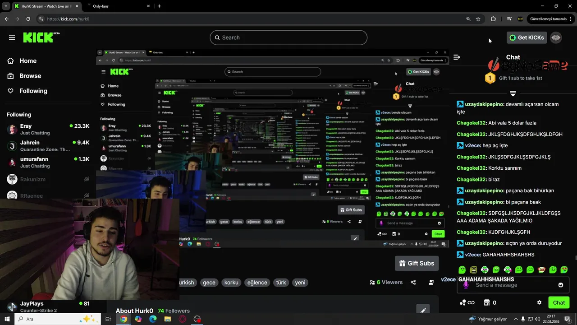The height and width of the screenshot is (325, 577).
Task: Open the media control icon in Chrome's toolbar
Action: [x=509, y=19]
